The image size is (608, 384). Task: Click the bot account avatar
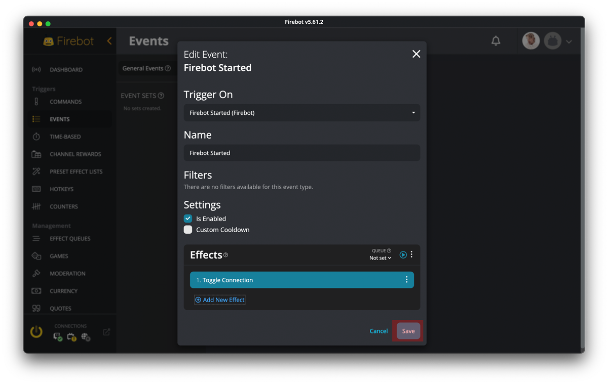tap(553, 41)
